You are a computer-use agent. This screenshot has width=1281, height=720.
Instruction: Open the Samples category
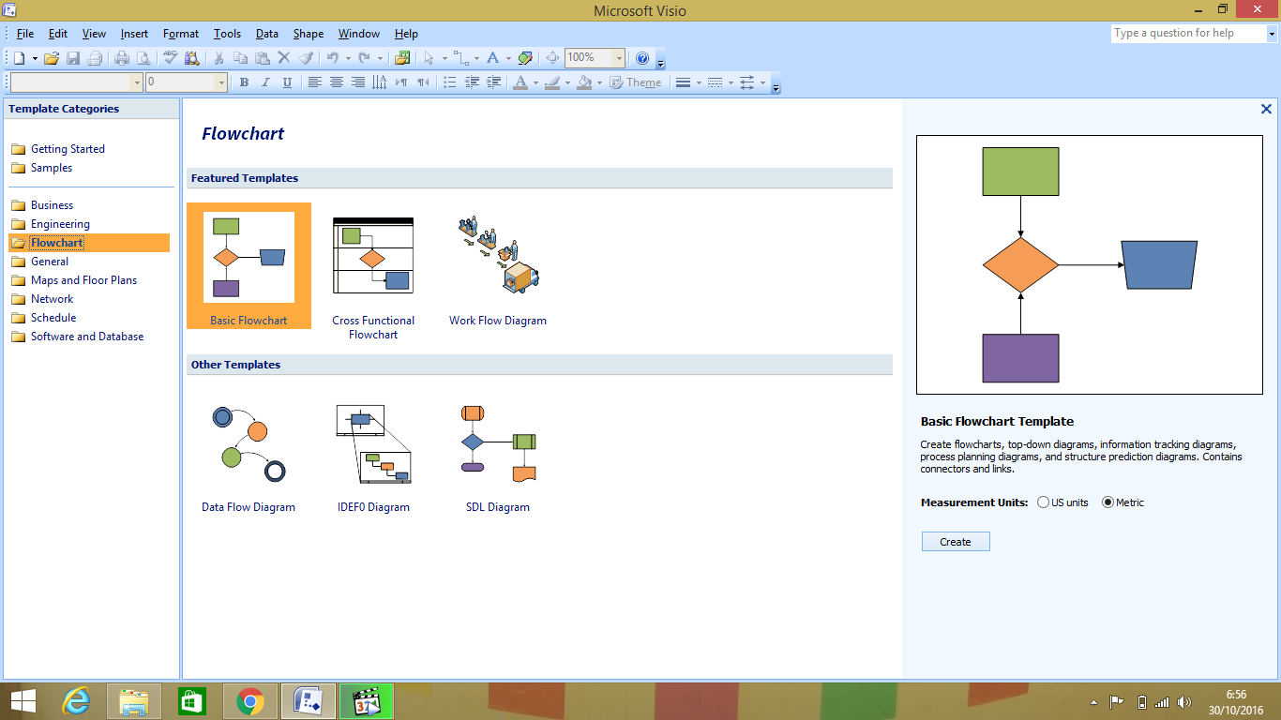point(52,168)
